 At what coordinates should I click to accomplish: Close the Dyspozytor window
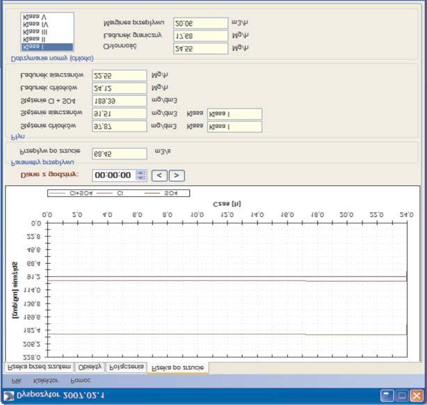tap(417, 395)
